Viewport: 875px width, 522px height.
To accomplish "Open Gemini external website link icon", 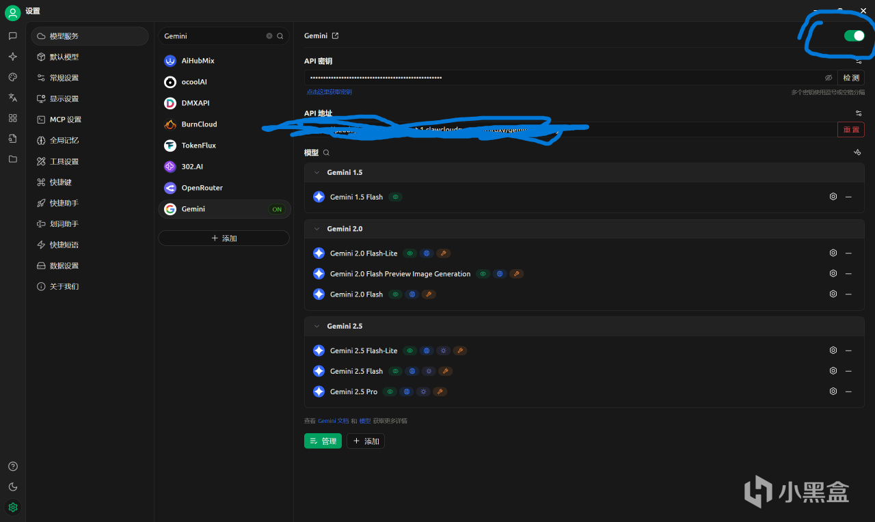I will pos(335,36).
